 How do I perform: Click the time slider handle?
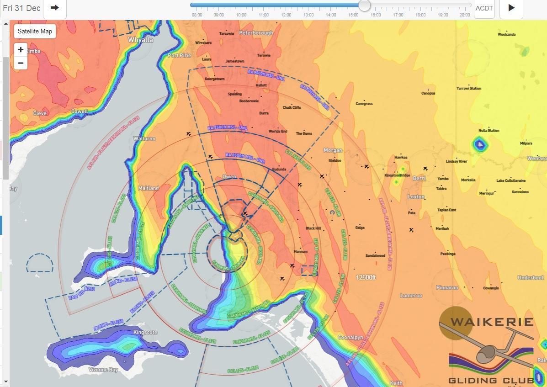point(364,5)
